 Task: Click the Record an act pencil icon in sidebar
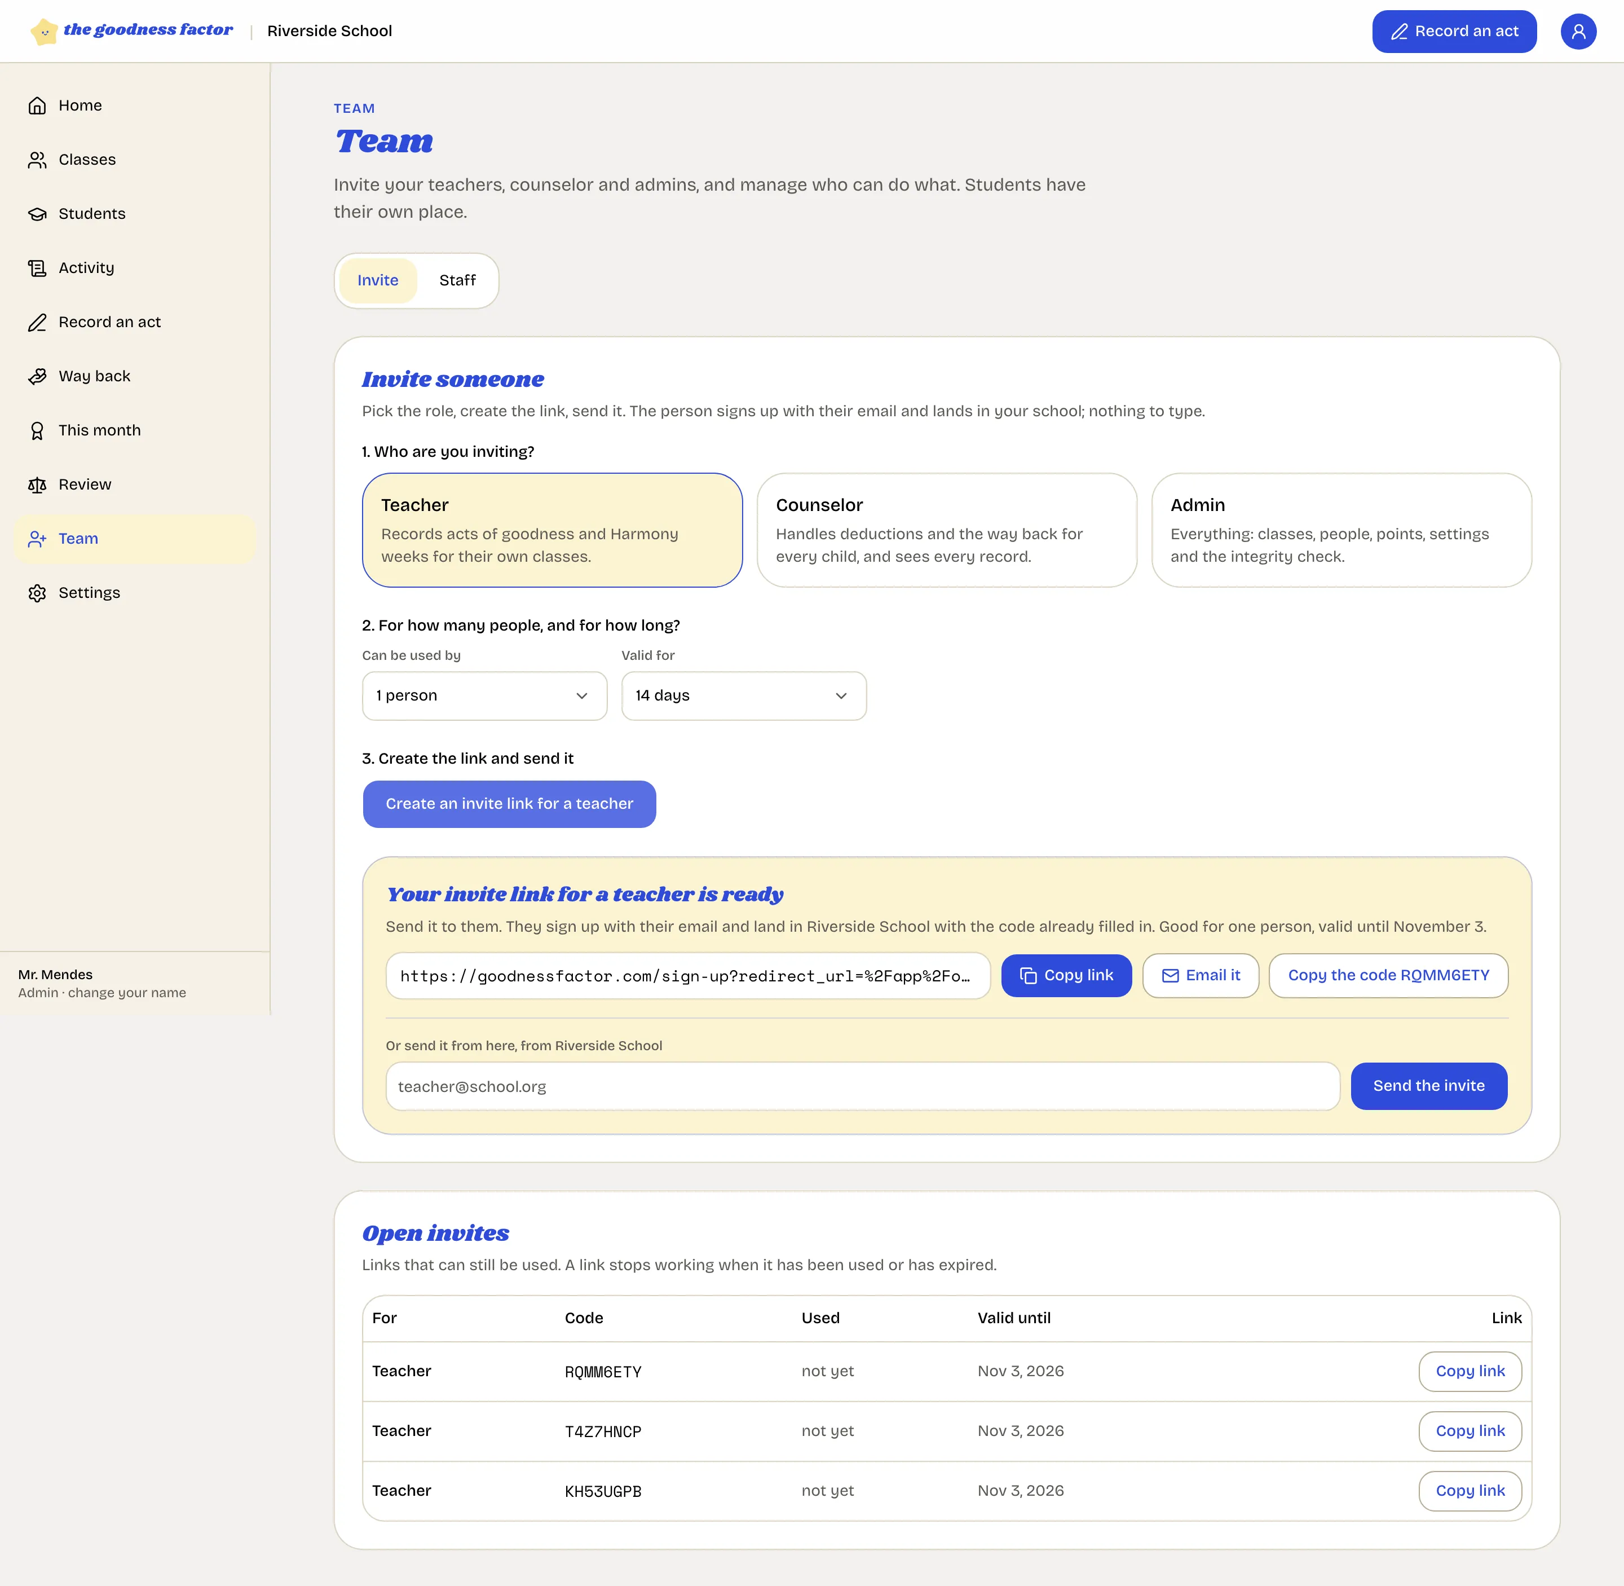tap(37, 323)
